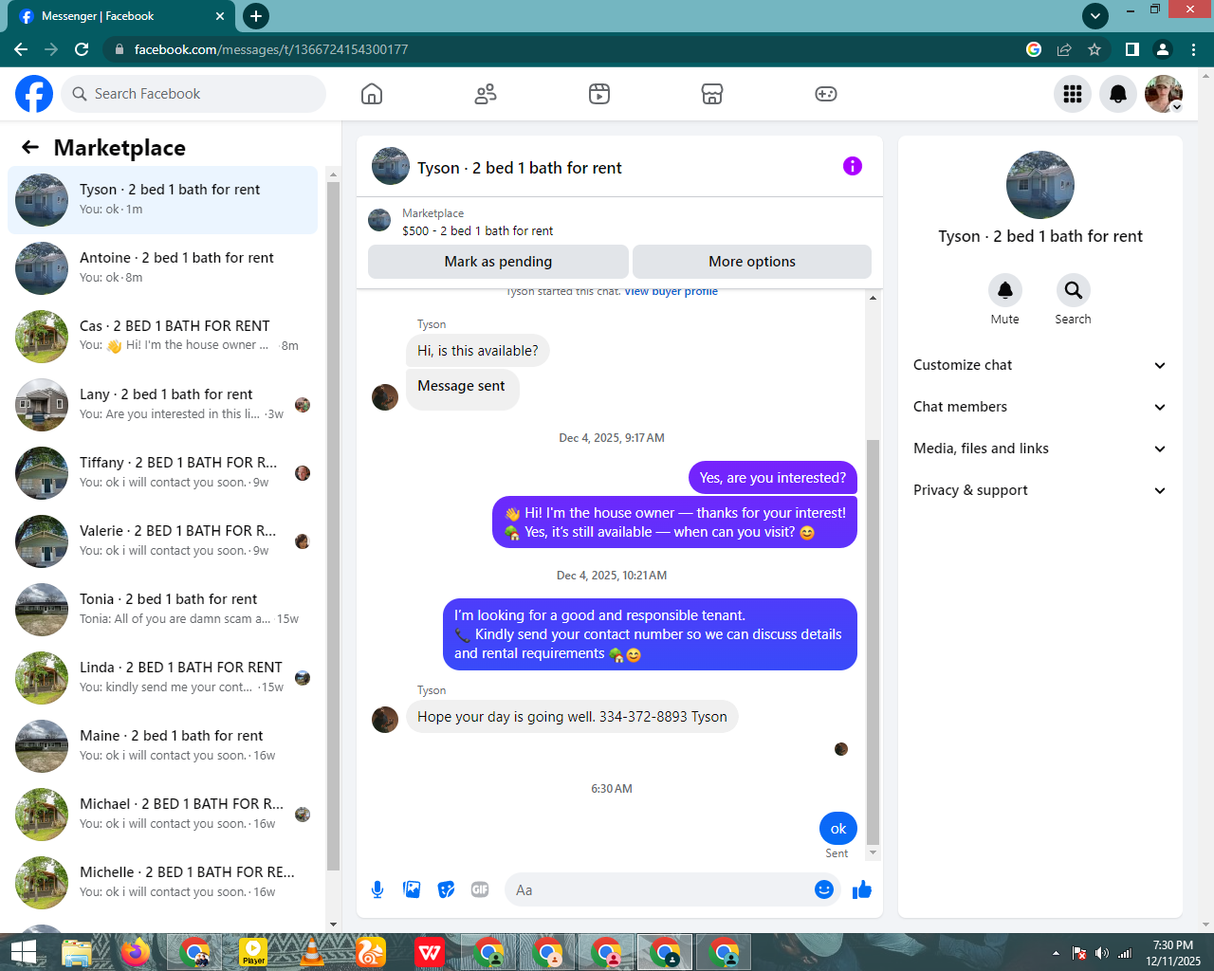
Task: Open the purple conversation information icon
Action: [853, 166]
